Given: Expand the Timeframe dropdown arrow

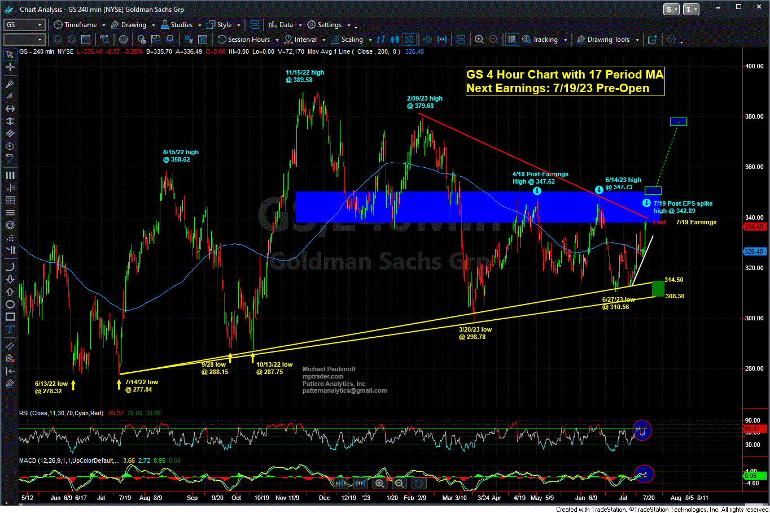Looking at the screenshot, I should click(104, 25).
